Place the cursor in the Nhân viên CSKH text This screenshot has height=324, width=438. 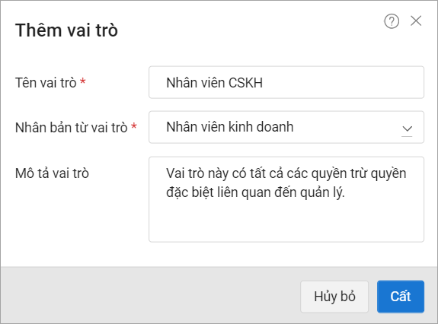(215, 83)
